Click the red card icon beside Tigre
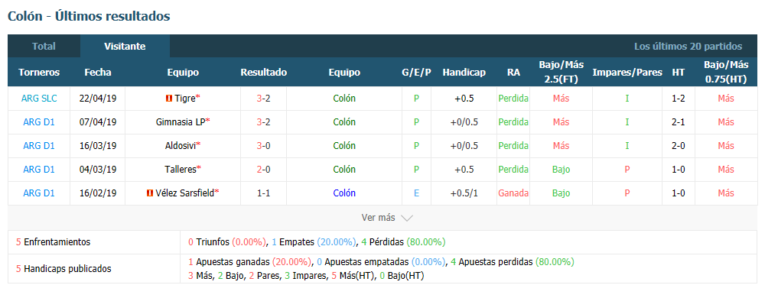 coord(169,99)
